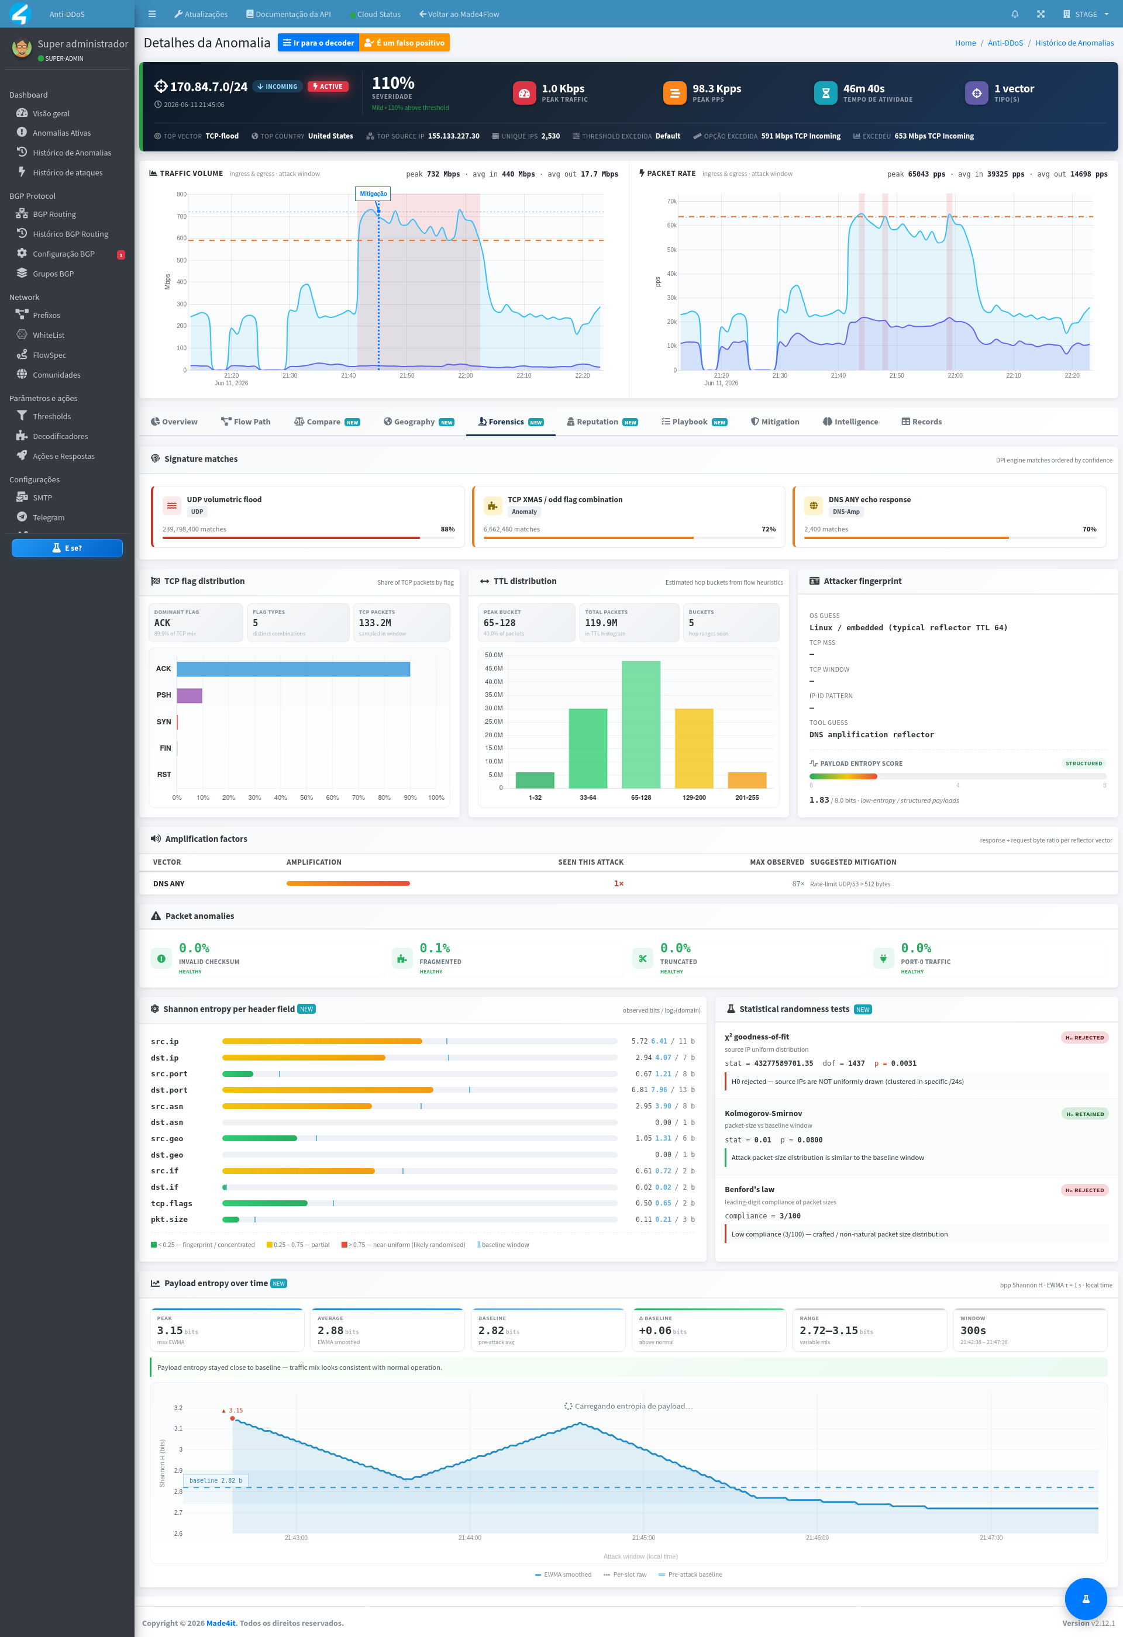1123x1637 pixels.
Task: Switch to the Mitigation tab
Action: (x=775, y=422)
